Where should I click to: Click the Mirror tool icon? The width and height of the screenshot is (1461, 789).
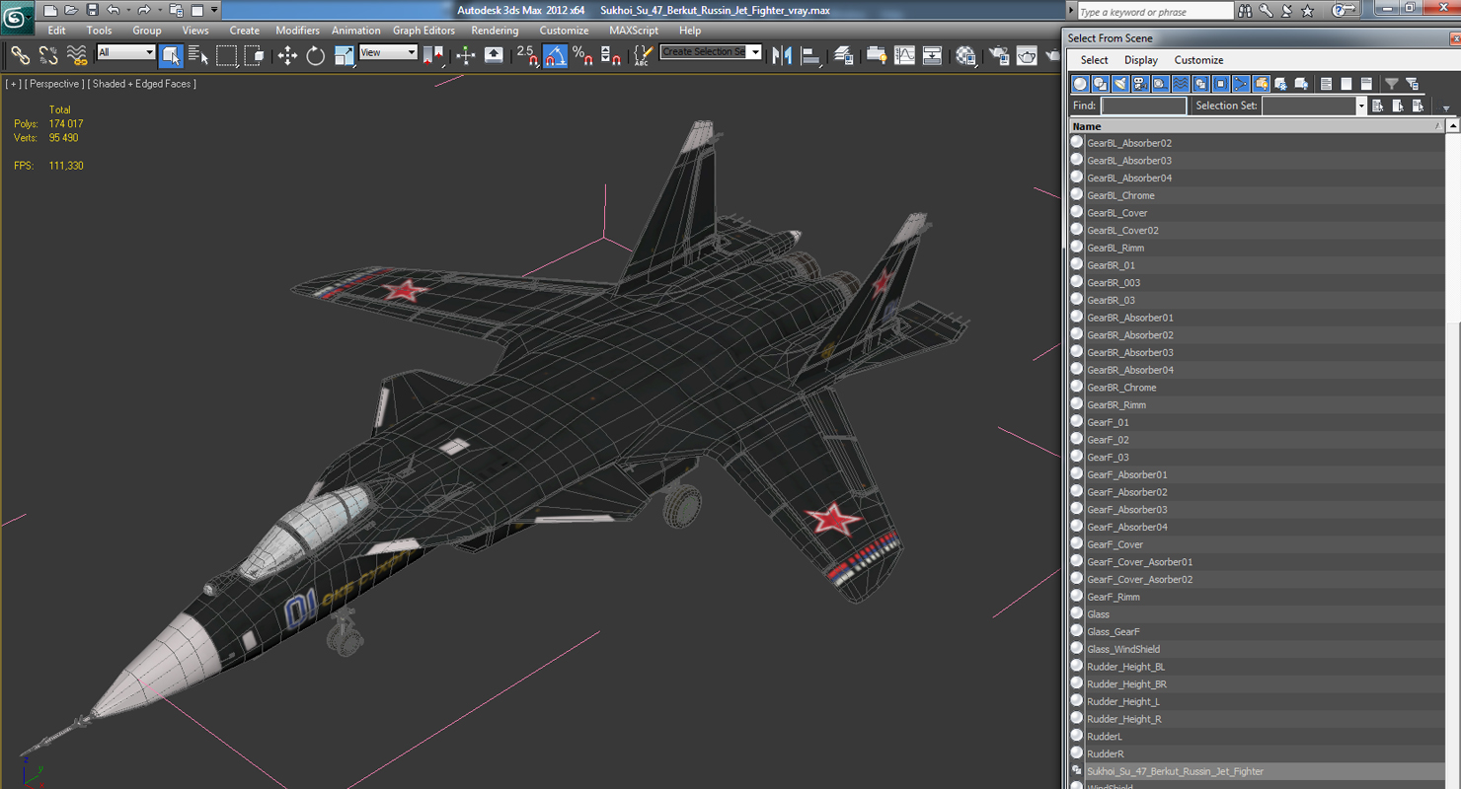click(x=783, y=55)
